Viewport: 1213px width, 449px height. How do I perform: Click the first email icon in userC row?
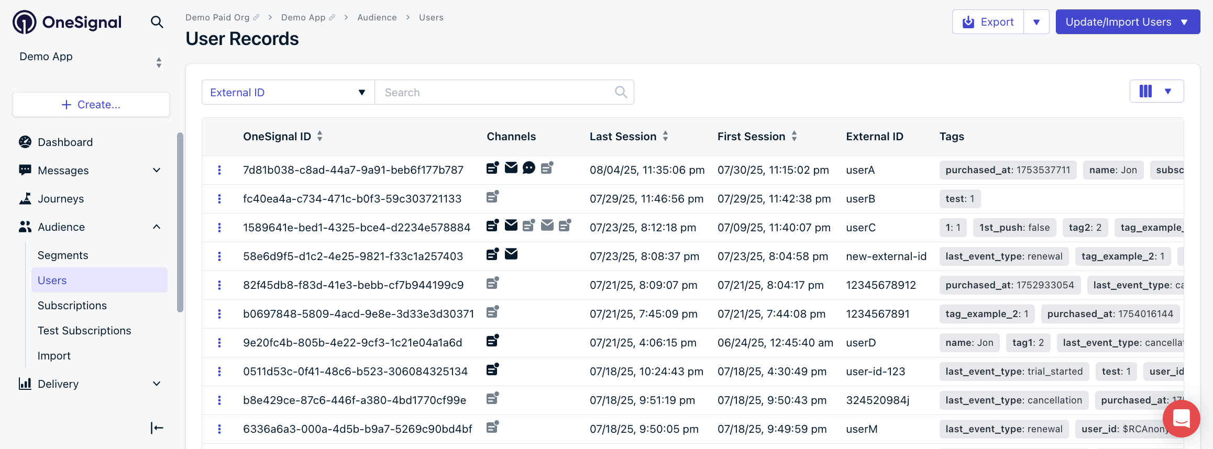tap(511, 225)
